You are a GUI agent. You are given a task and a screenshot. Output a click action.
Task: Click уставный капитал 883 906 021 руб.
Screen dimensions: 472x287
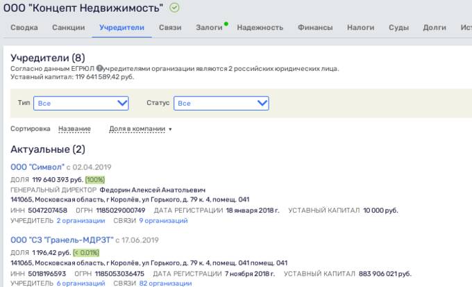[385, 274]
